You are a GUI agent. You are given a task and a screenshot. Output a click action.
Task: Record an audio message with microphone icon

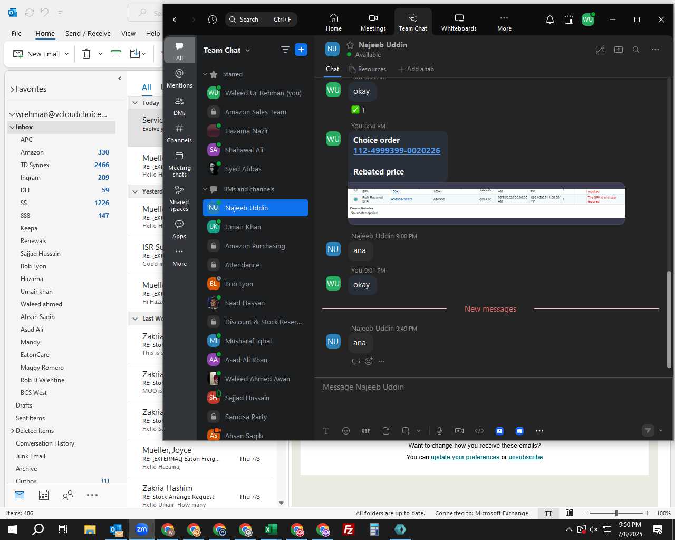(x=439, y=431)
